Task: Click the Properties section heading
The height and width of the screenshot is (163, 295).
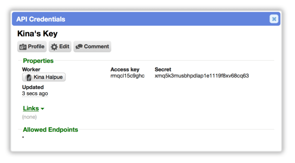Action: click(38, 61)
